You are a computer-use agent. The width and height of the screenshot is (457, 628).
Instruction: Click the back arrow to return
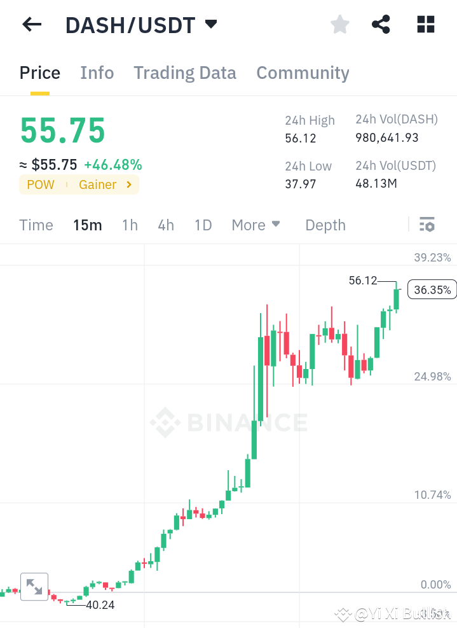point(31,24)
